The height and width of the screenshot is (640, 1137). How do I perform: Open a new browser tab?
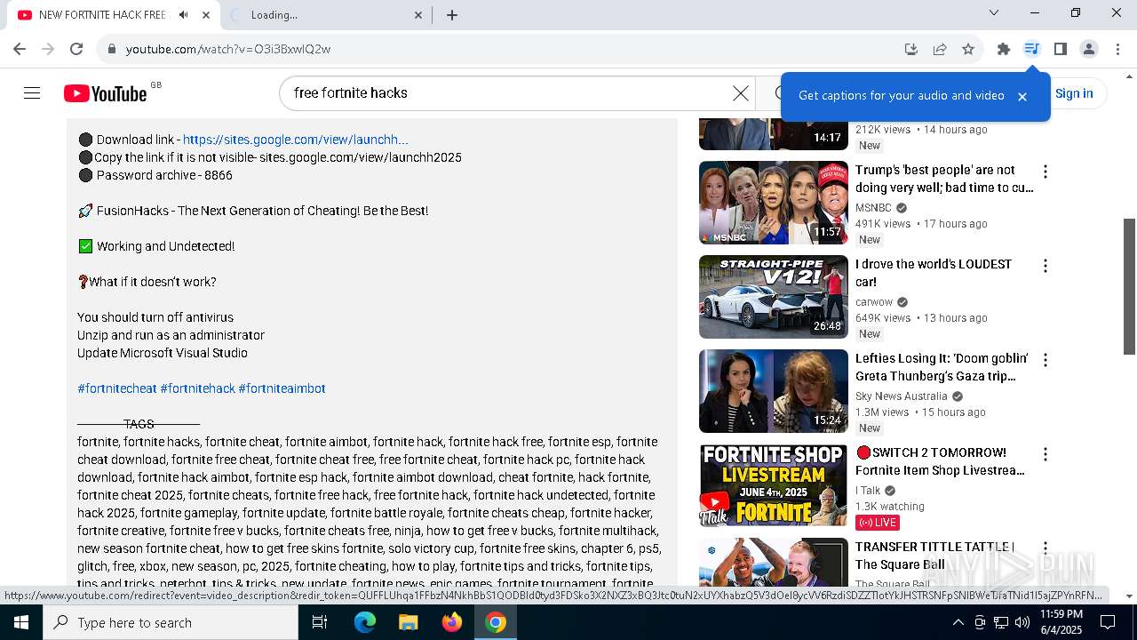(452, 15)
